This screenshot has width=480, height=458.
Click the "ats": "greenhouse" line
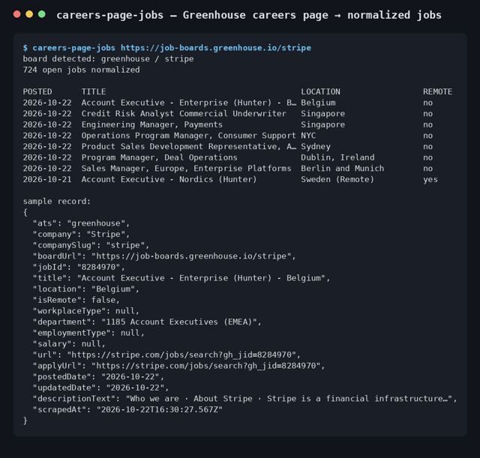[x=81, y=223]
